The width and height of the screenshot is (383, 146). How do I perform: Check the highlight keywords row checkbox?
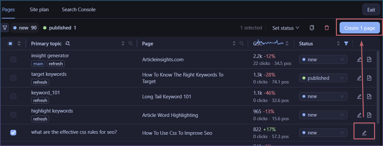coord(13,115)
